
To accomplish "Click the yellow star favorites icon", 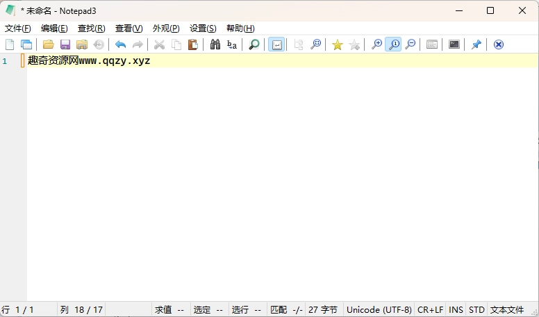I will click(x=338, y=44).
